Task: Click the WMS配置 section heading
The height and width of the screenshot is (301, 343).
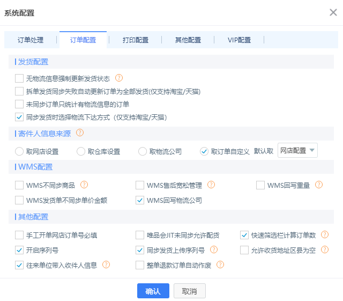Action: (x=35, y=167)
